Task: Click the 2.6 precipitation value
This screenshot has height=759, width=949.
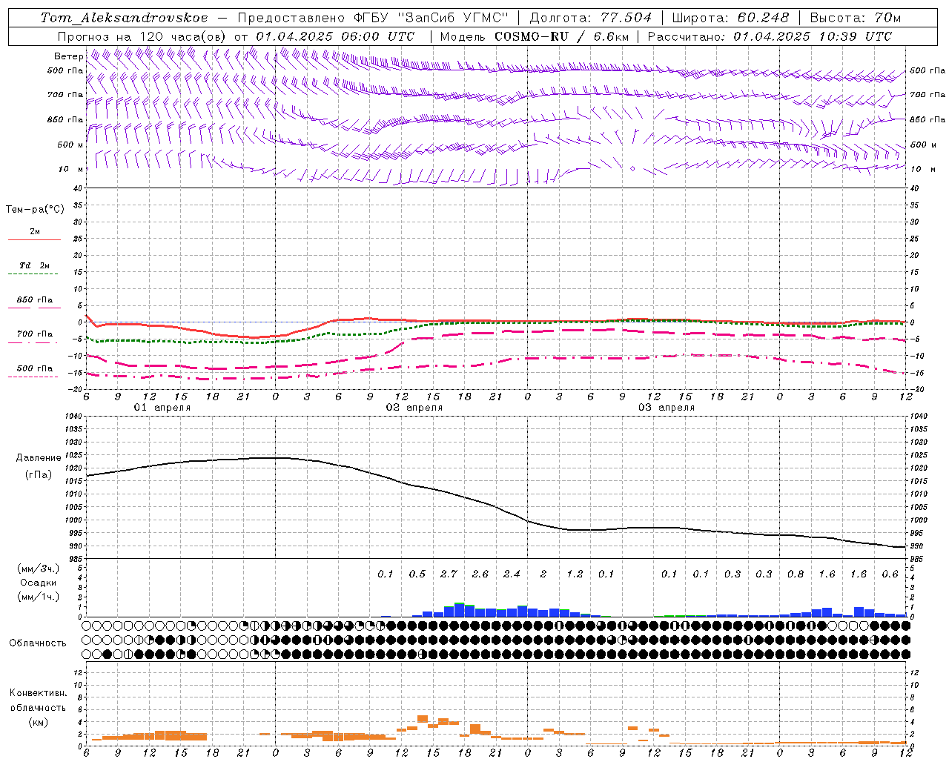Action: tap(480, 574)
